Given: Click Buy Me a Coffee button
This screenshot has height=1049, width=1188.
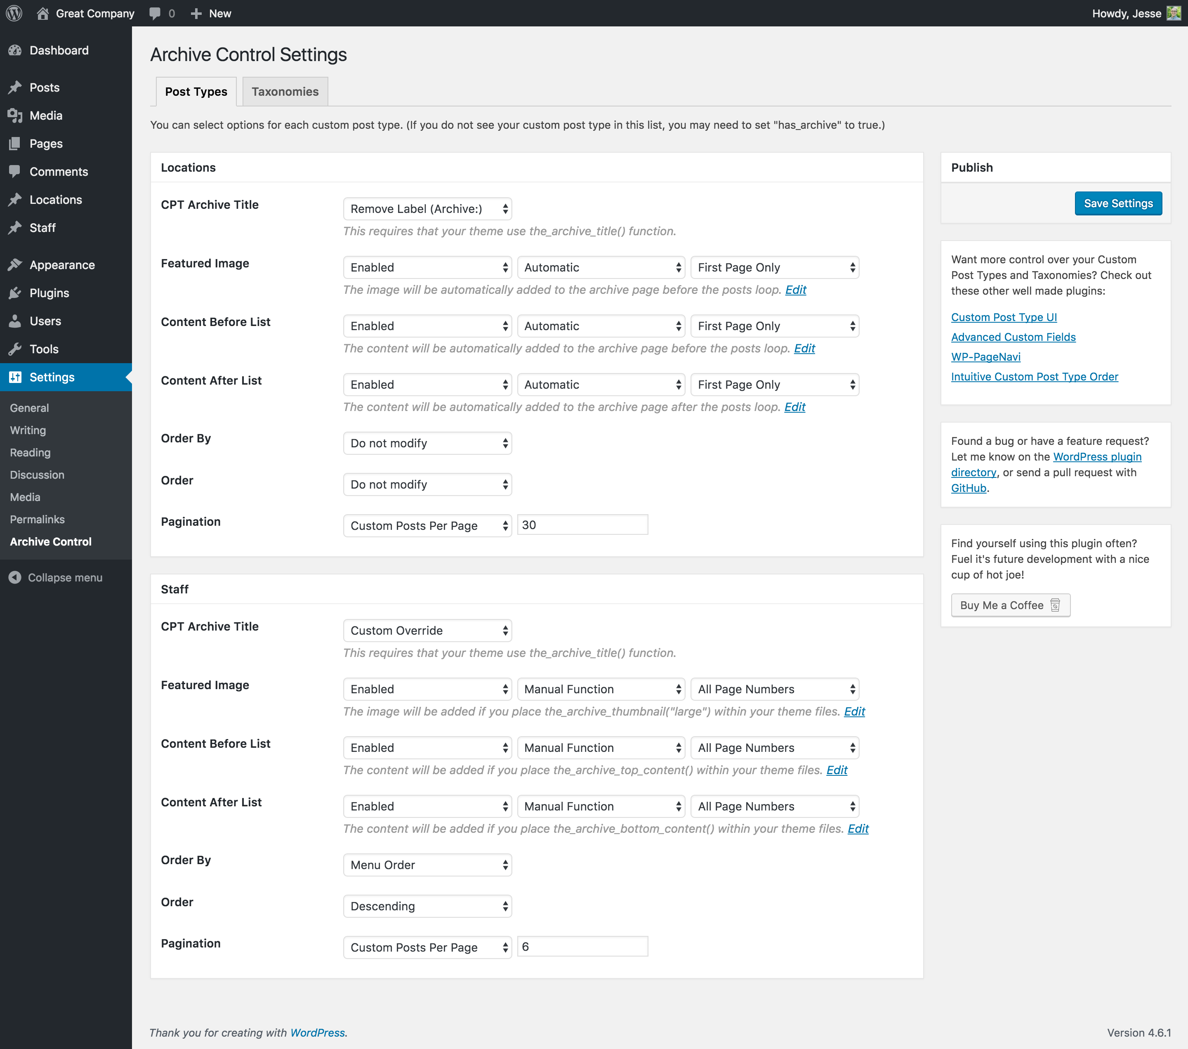Looking at the screenshot, I should (x=1010, y=605).
